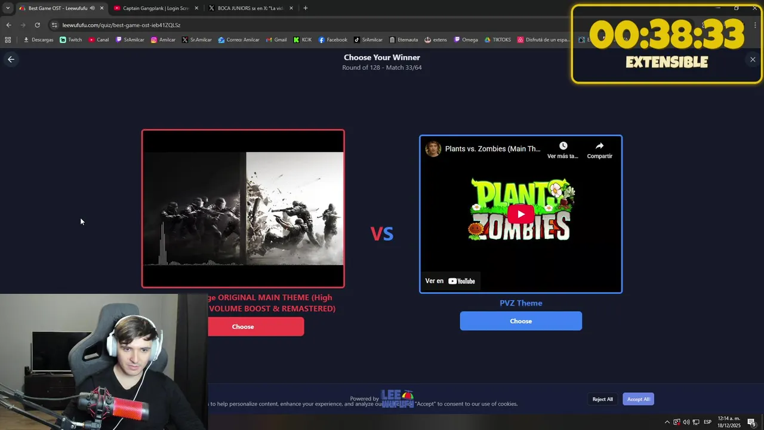Image resolution: width=764 pixels, height=430 pixels.
Task: Click the Leewufufu powered-by logo
Action: (x=398, y=399)
